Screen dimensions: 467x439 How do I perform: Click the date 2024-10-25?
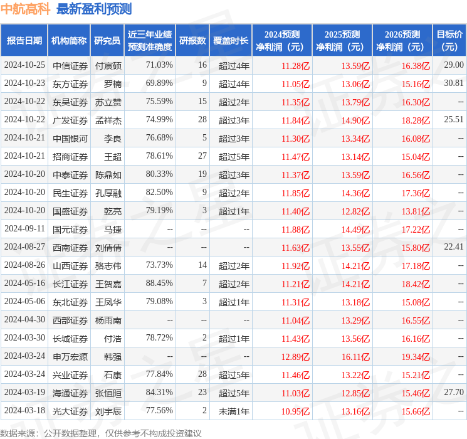pyautogui.click(x=24, y=65)
